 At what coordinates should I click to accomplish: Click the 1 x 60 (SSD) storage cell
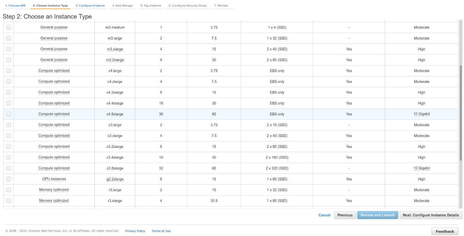tap(277, 179)
